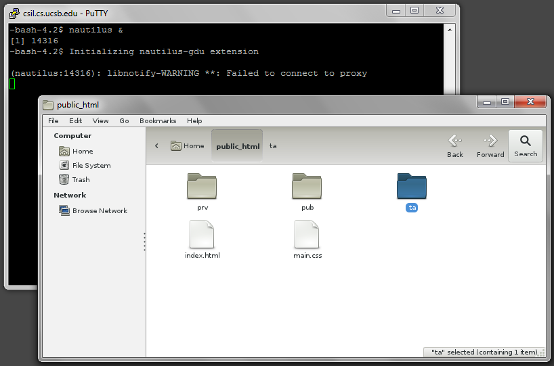Open the Bookmarks menu

click(158, 120)
